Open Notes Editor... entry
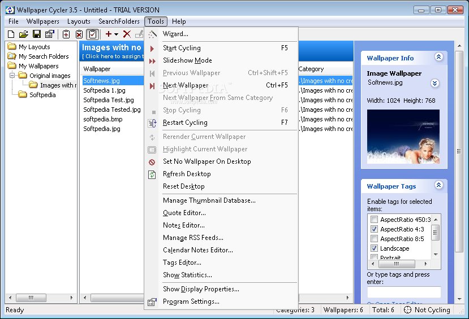Screen dimensions: 469x319 point(221,225)
